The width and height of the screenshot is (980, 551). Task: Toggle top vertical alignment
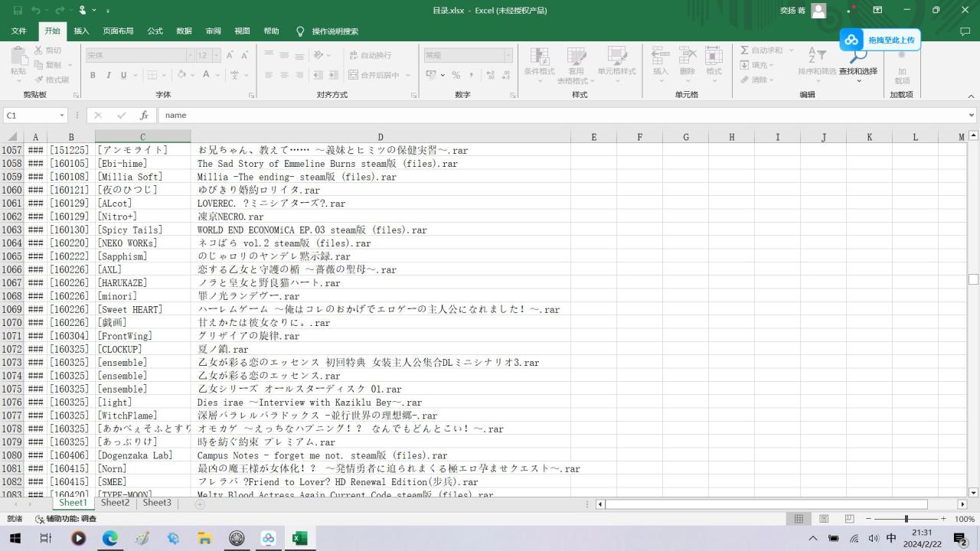pos(269,55)
